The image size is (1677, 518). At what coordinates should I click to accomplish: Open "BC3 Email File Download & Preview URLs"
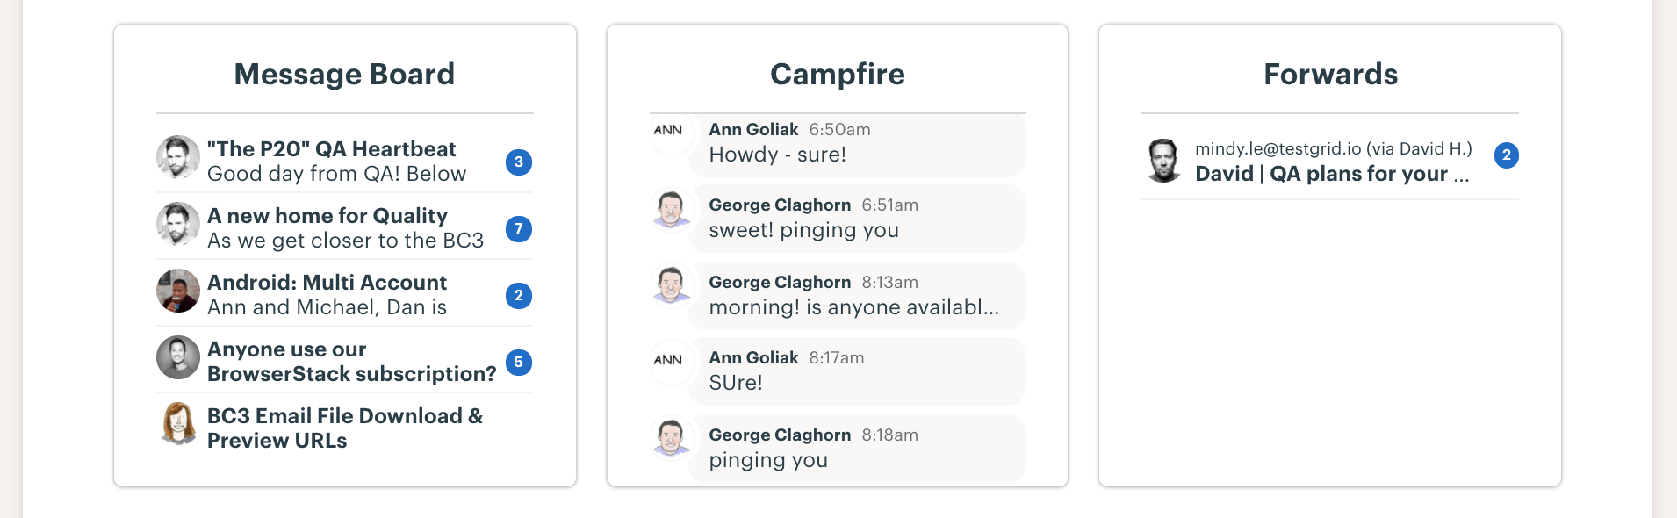pyautogui.click(x=345, y=428)
